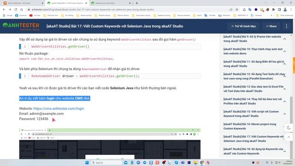Image resolution: width=295 pixels, height=166 pixels.
Task: Open lesson Bài 16 Maven project
Action: pyautogui.click(x=250, y=126)
